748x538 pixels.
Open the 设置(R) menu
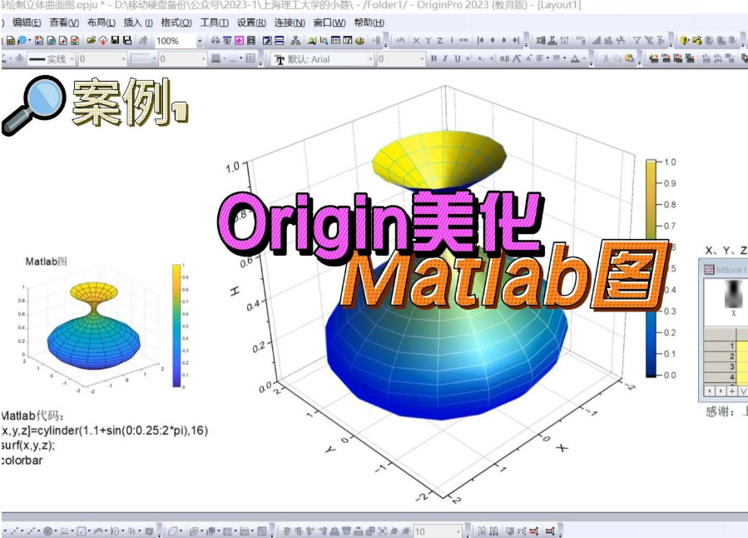tap(250, 23)
